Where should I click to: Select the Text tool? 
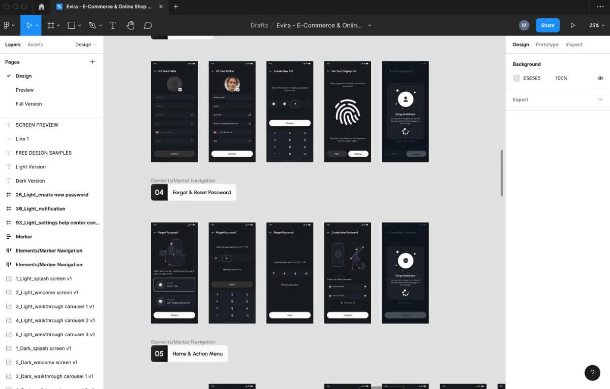pyautogui.click(x=113, y=25)
